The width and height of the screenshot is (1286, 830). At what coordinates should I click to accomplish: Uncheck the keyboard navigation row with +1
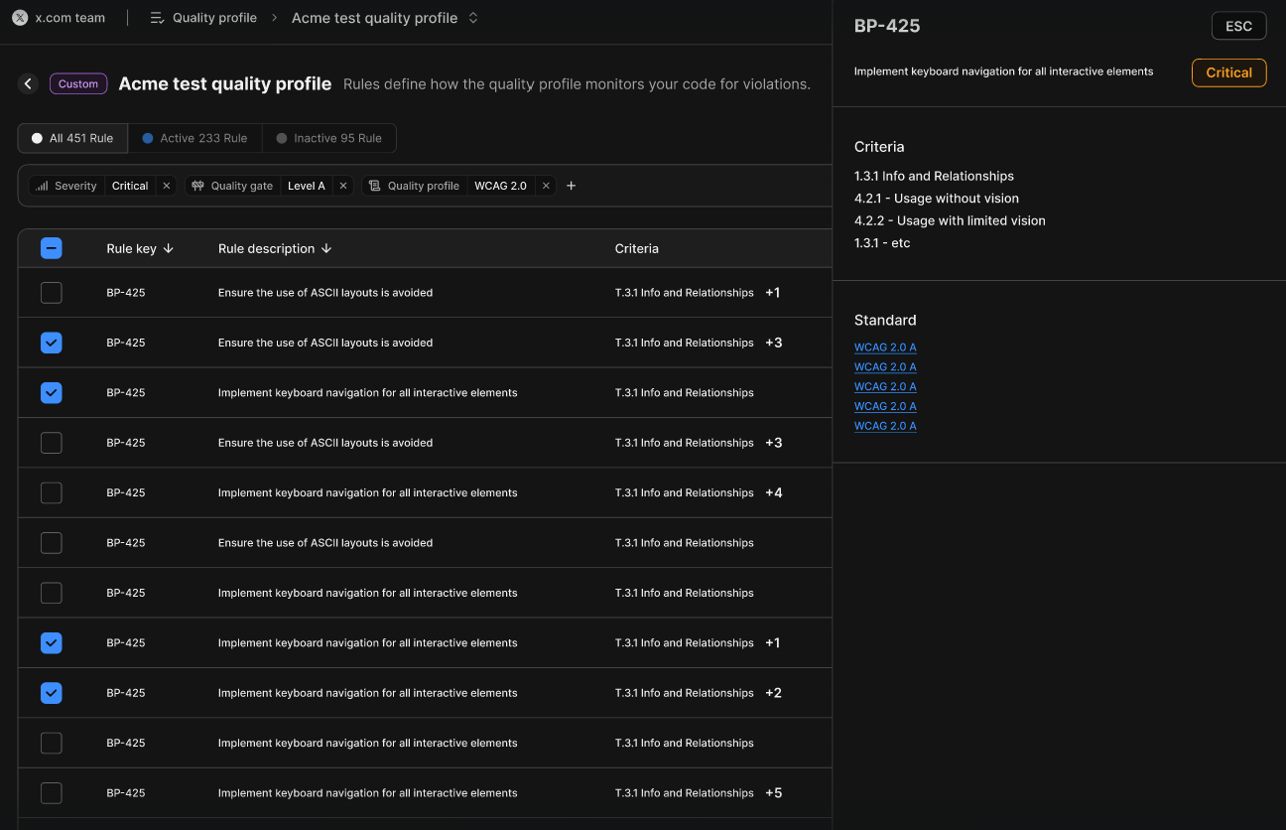52,643
